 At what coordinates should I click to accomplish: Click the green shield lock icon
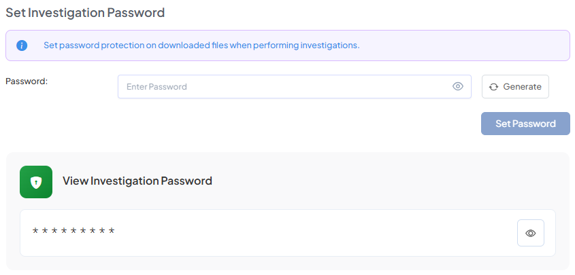click(36, 182)
